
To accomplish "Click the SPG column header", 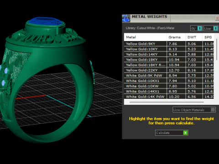I will tap(208, 37).
